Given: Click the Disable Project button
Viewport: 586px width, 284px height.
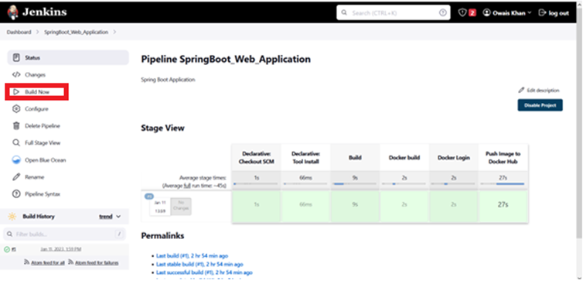Looking at the screenshot, I should coord(540,105).
